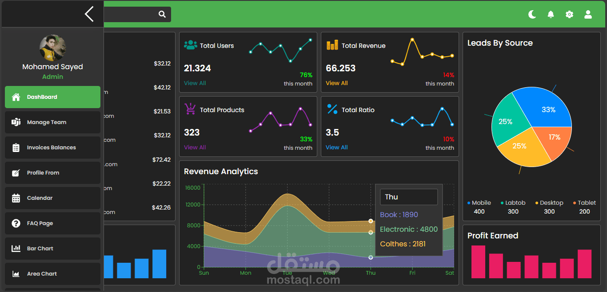Image resolution: width=607 pixels, height=292 pixels.
Task: Click View All under Total Products
Action: [195, 147]
